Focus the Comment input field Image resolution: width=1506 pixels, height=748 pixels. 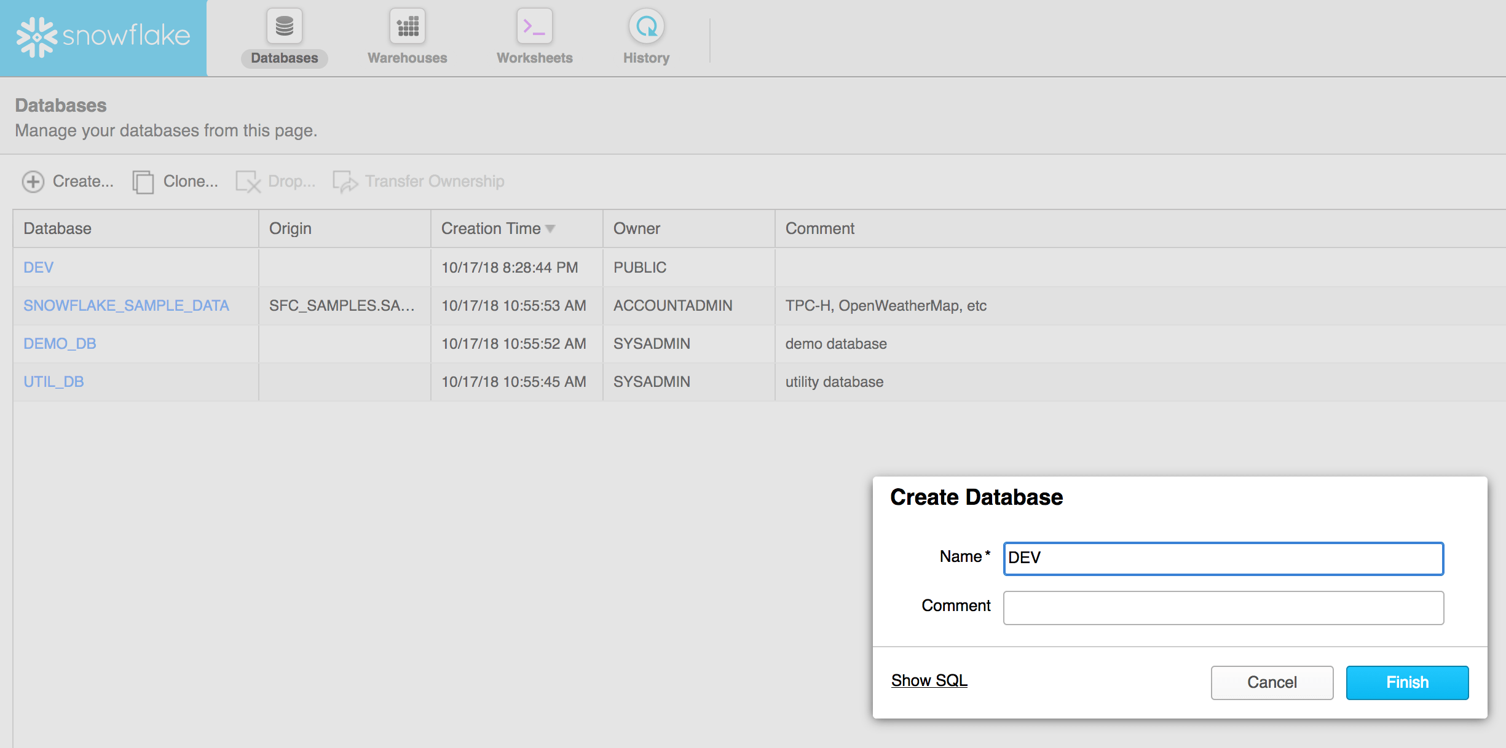coord(1223,608)
